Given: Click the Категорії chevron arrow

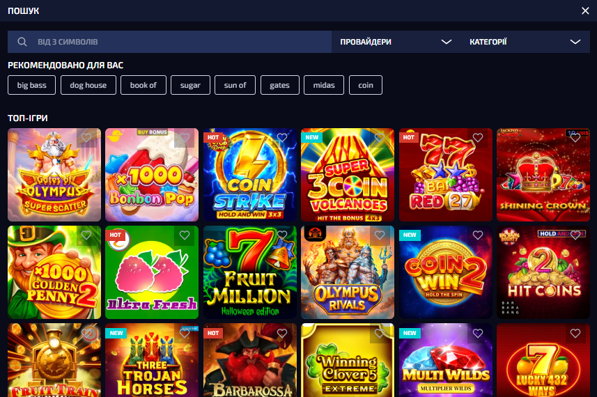Looking at the screenshot, I should point(575,42).
